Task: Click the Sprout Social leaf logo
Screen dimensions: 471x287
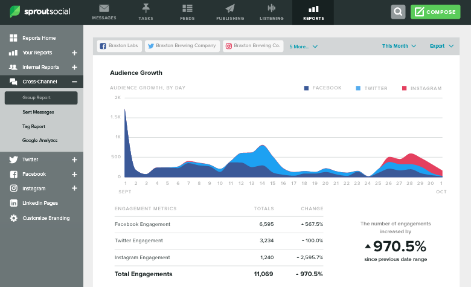Action: click(x=14, y=12)
